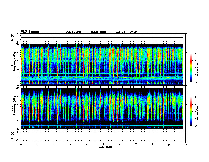The height and width of the screenshot is (162, 209).
Task: Click the time axis tick label "6"
Action: [120, 145]
